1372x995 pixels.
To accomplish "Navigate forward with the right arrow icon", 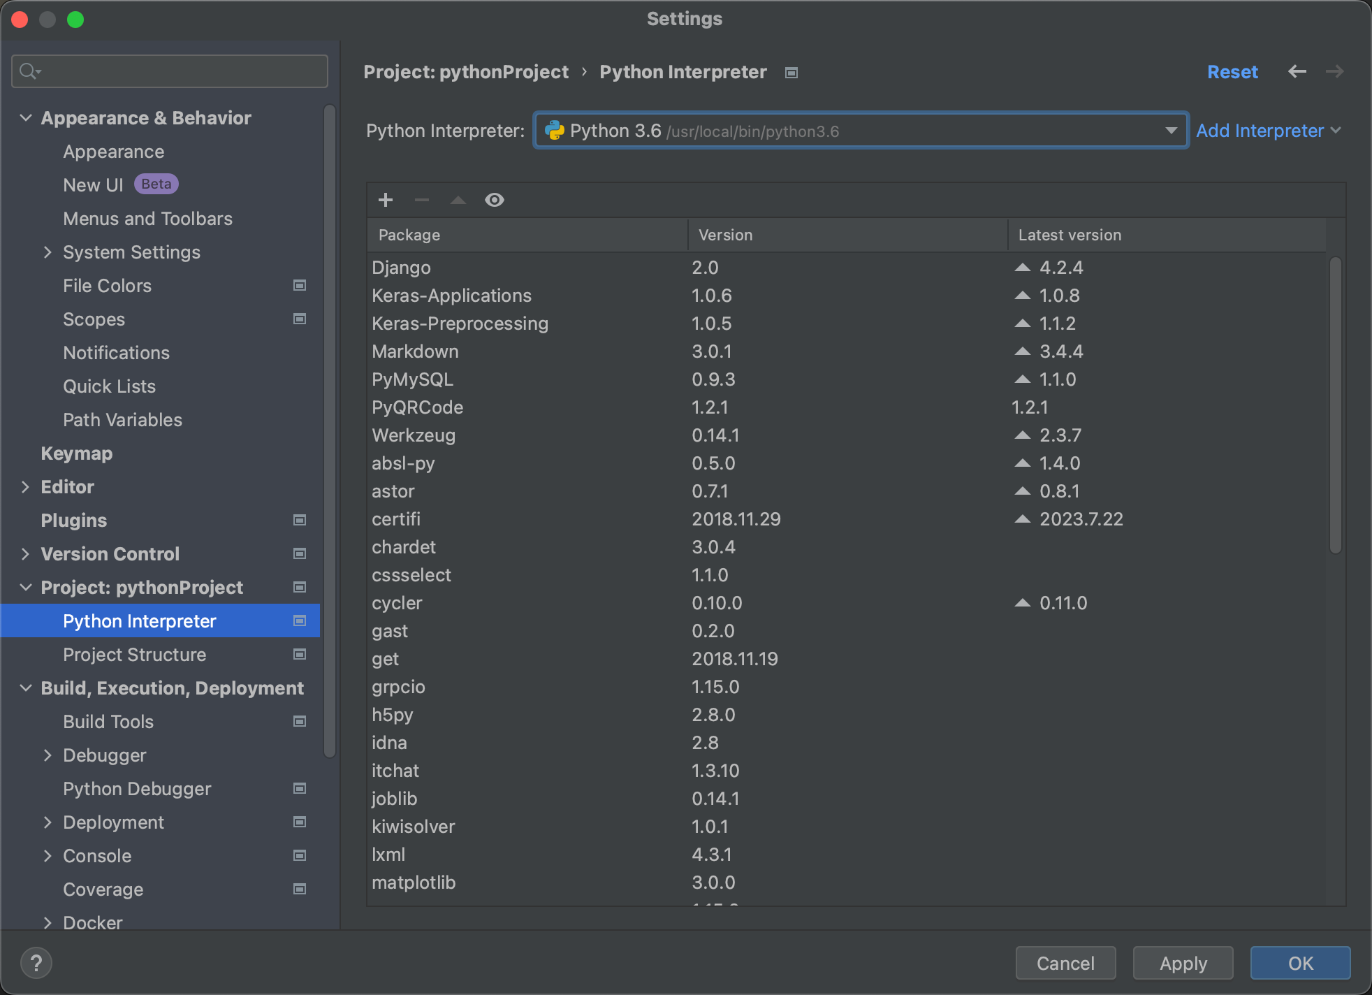I will (x=1334, y=71).
